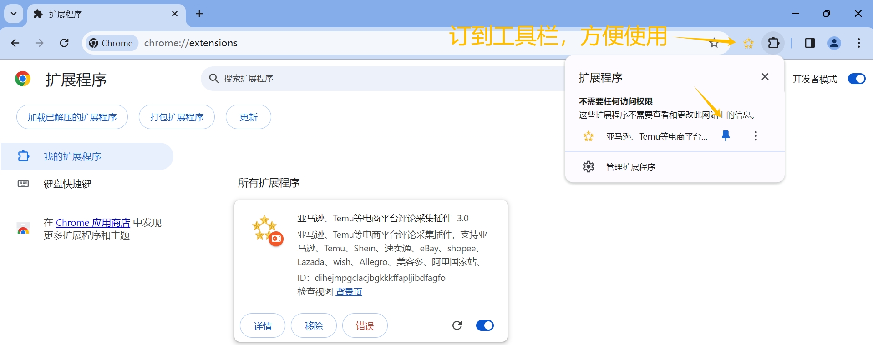Select 我的扩展程序 in sidebar

click(x=87, y=156)
